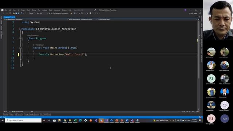Open the Error List tab
Image resolution: width=233 pixels, height=131 pixels.
[6, 114]
